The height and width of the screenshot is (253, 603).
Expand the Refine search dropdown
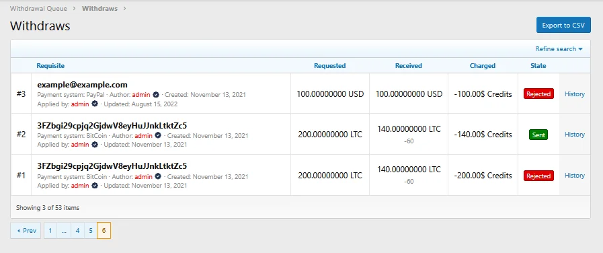559,49
